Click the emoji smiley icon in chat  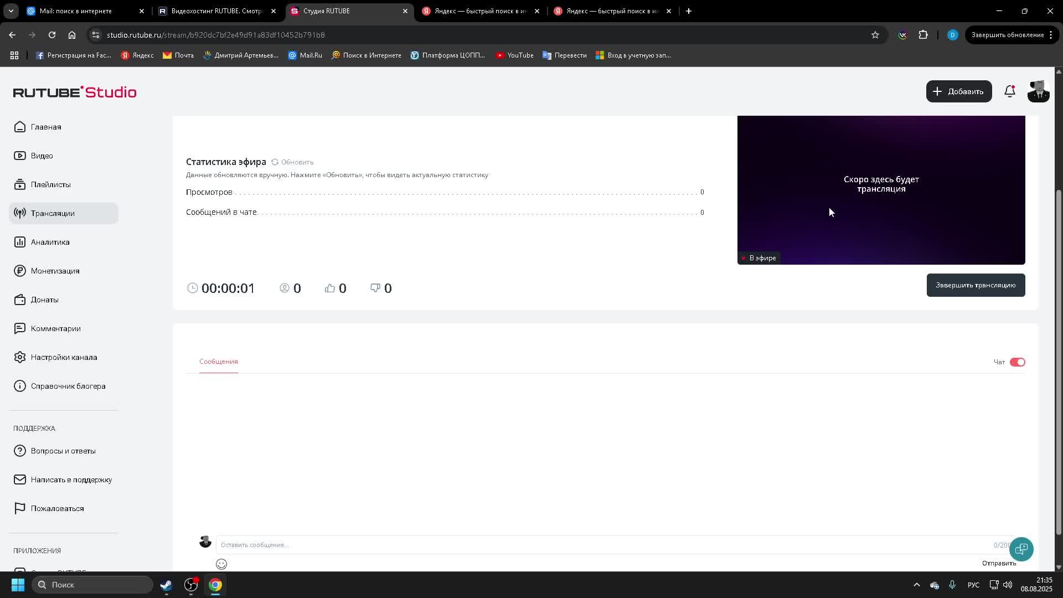pos(221,564)
